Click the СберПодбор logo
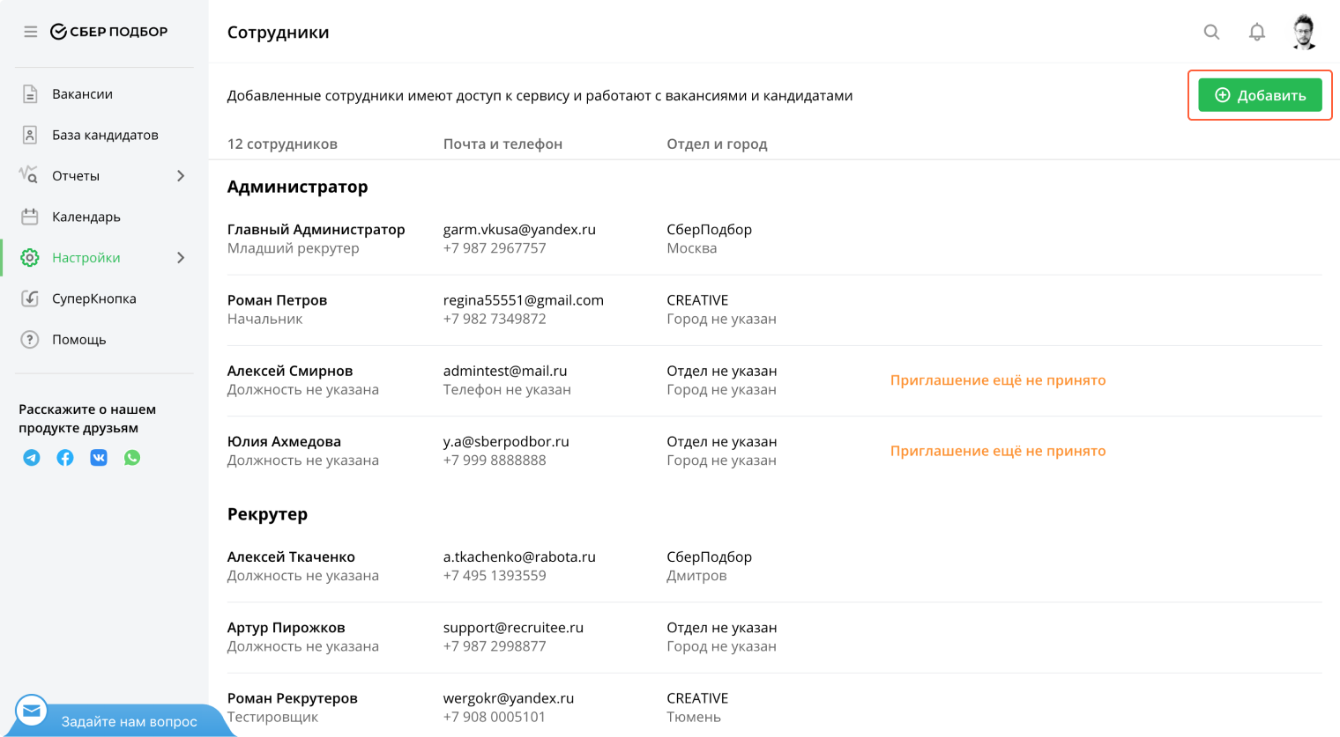Image resolution: width=1340 pixels, height=737 pixels. [x=109, y=32]
